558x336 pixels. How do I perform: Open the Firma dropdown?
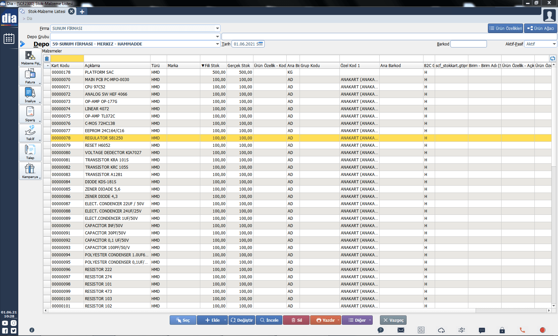click(x=217, y=29)
